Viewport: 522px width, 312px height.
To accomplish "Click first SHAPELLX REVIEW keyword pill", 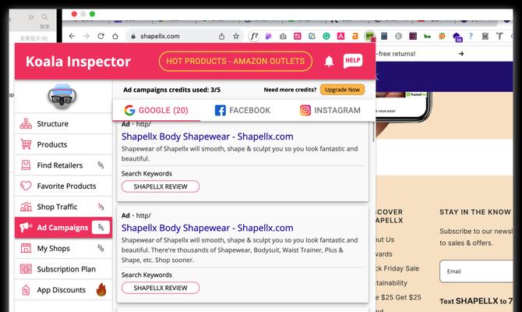I will [x=160, y=186].
